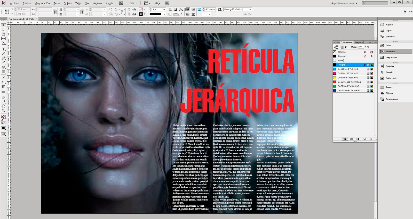This screenshot has width=413, height=219.
Task: Open the Maquetación menu
Action: point(42,3)
